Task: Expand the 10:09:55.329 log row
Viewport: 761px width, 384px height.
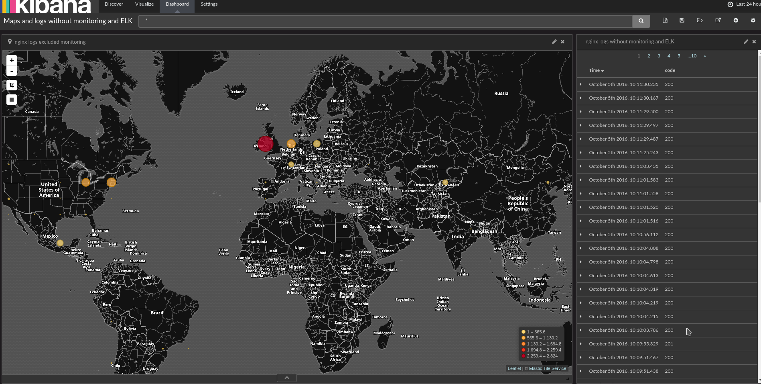Action: [580, 344]
